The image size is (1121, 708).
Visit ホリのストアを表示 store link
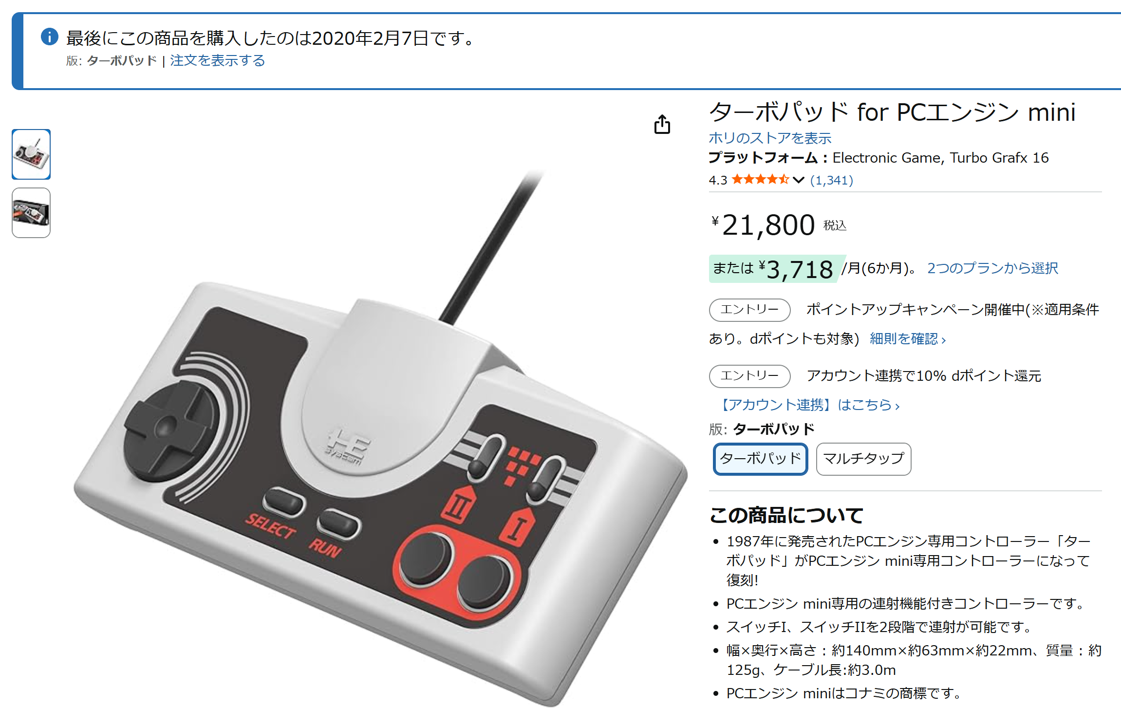point(770,138)
